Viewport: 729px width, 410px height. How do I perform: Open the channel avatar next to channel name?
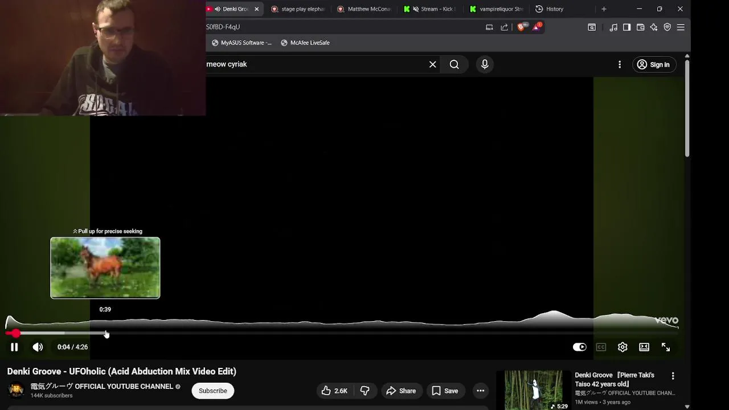click(x=16, y=390)
